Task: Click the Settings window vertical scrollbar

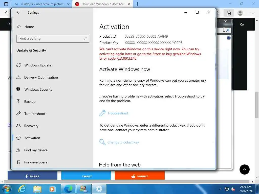Action: pyautogui.click(x=214, y=97)
